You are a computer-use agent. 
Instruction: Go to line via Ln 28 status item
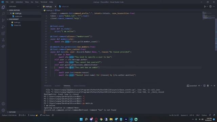[x=174, y=115]
